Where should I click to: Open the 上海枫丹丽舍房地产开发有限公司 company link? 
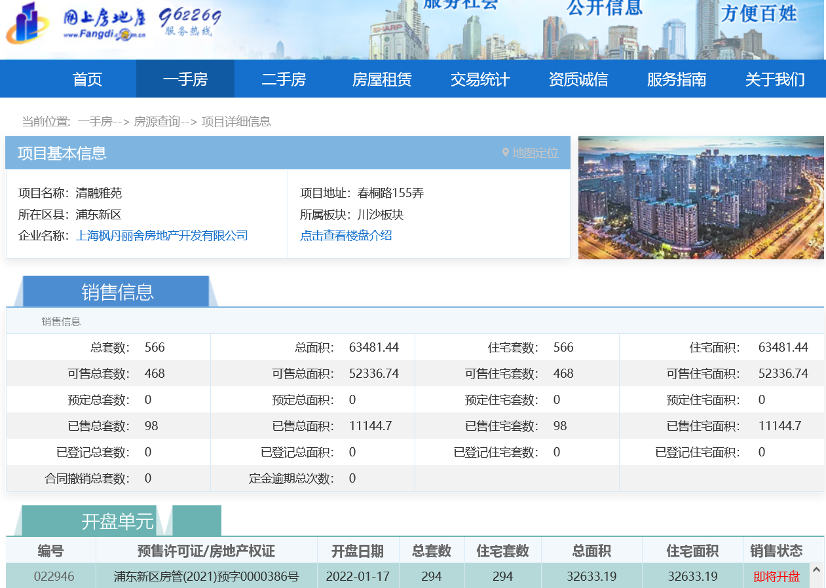pos(162,236)
